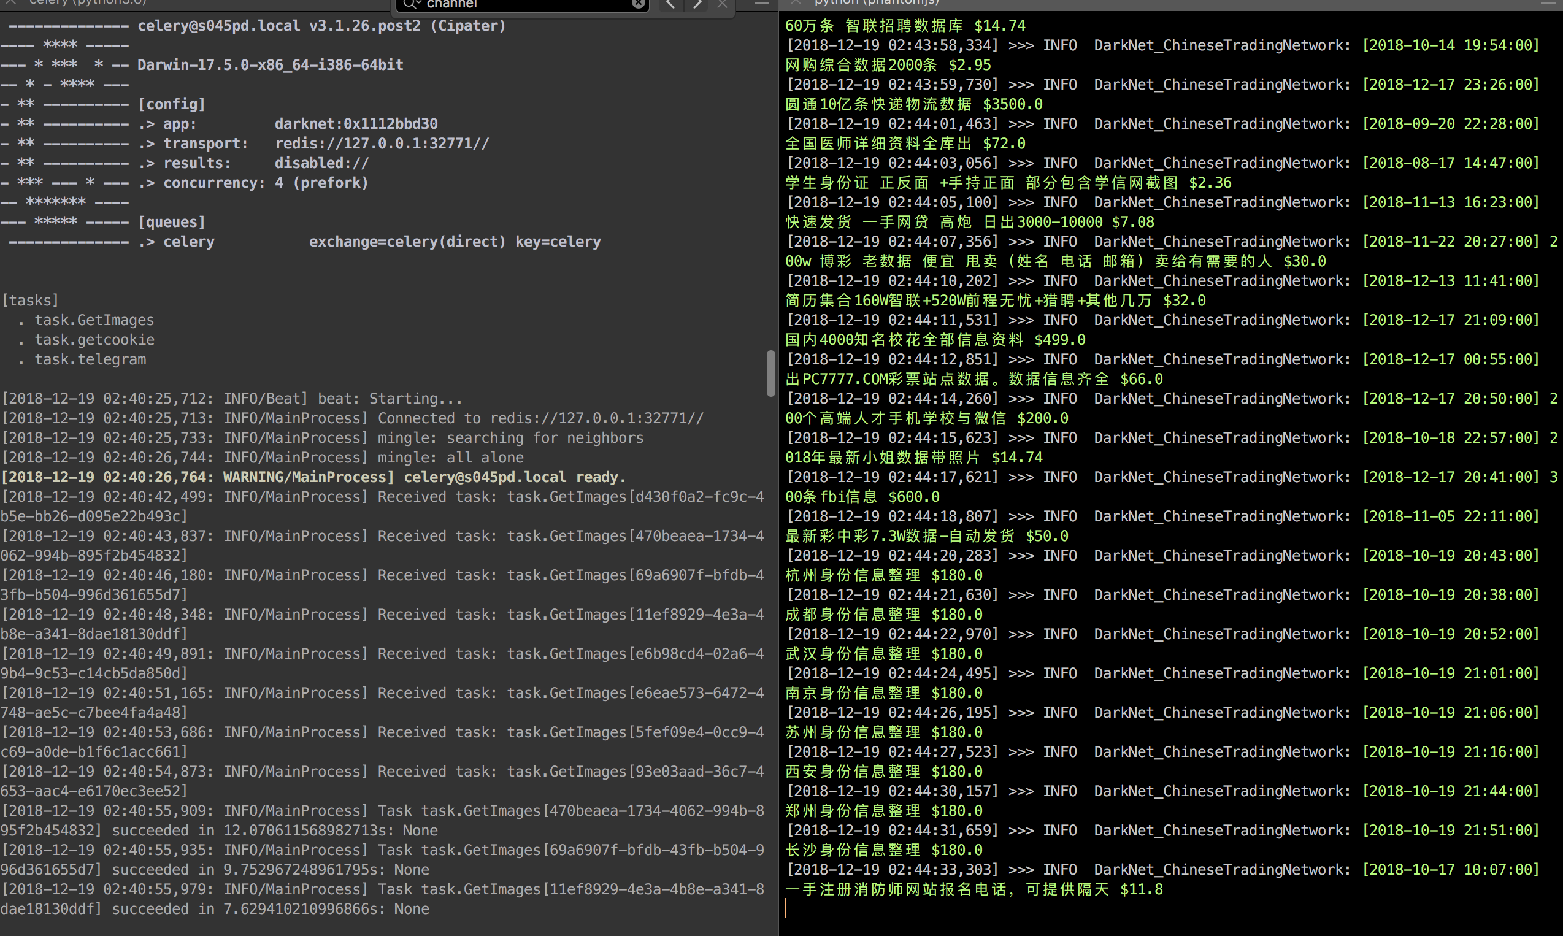Select the python (phantomjs) pane title
Screen dimensions: 1563x936
pyautogui.click(x=876, y=2)
